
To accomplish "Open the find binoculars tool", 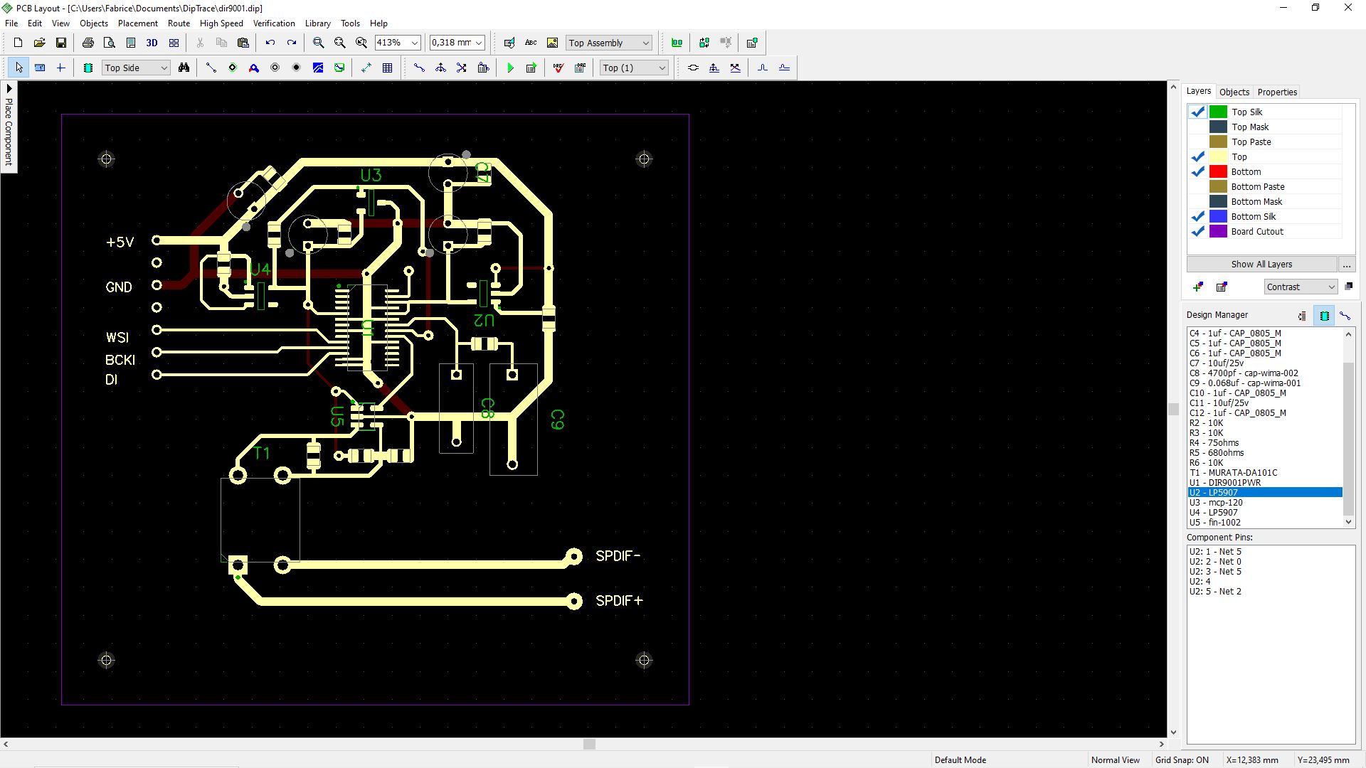I will [184, 68].
